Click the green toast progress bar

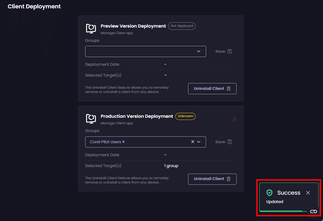283,211
